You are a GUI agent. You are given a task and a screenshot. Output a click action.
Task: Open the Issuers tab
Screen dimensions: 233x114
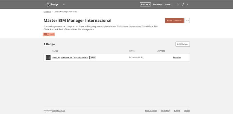pyautogui.click(x=168, y=4)
